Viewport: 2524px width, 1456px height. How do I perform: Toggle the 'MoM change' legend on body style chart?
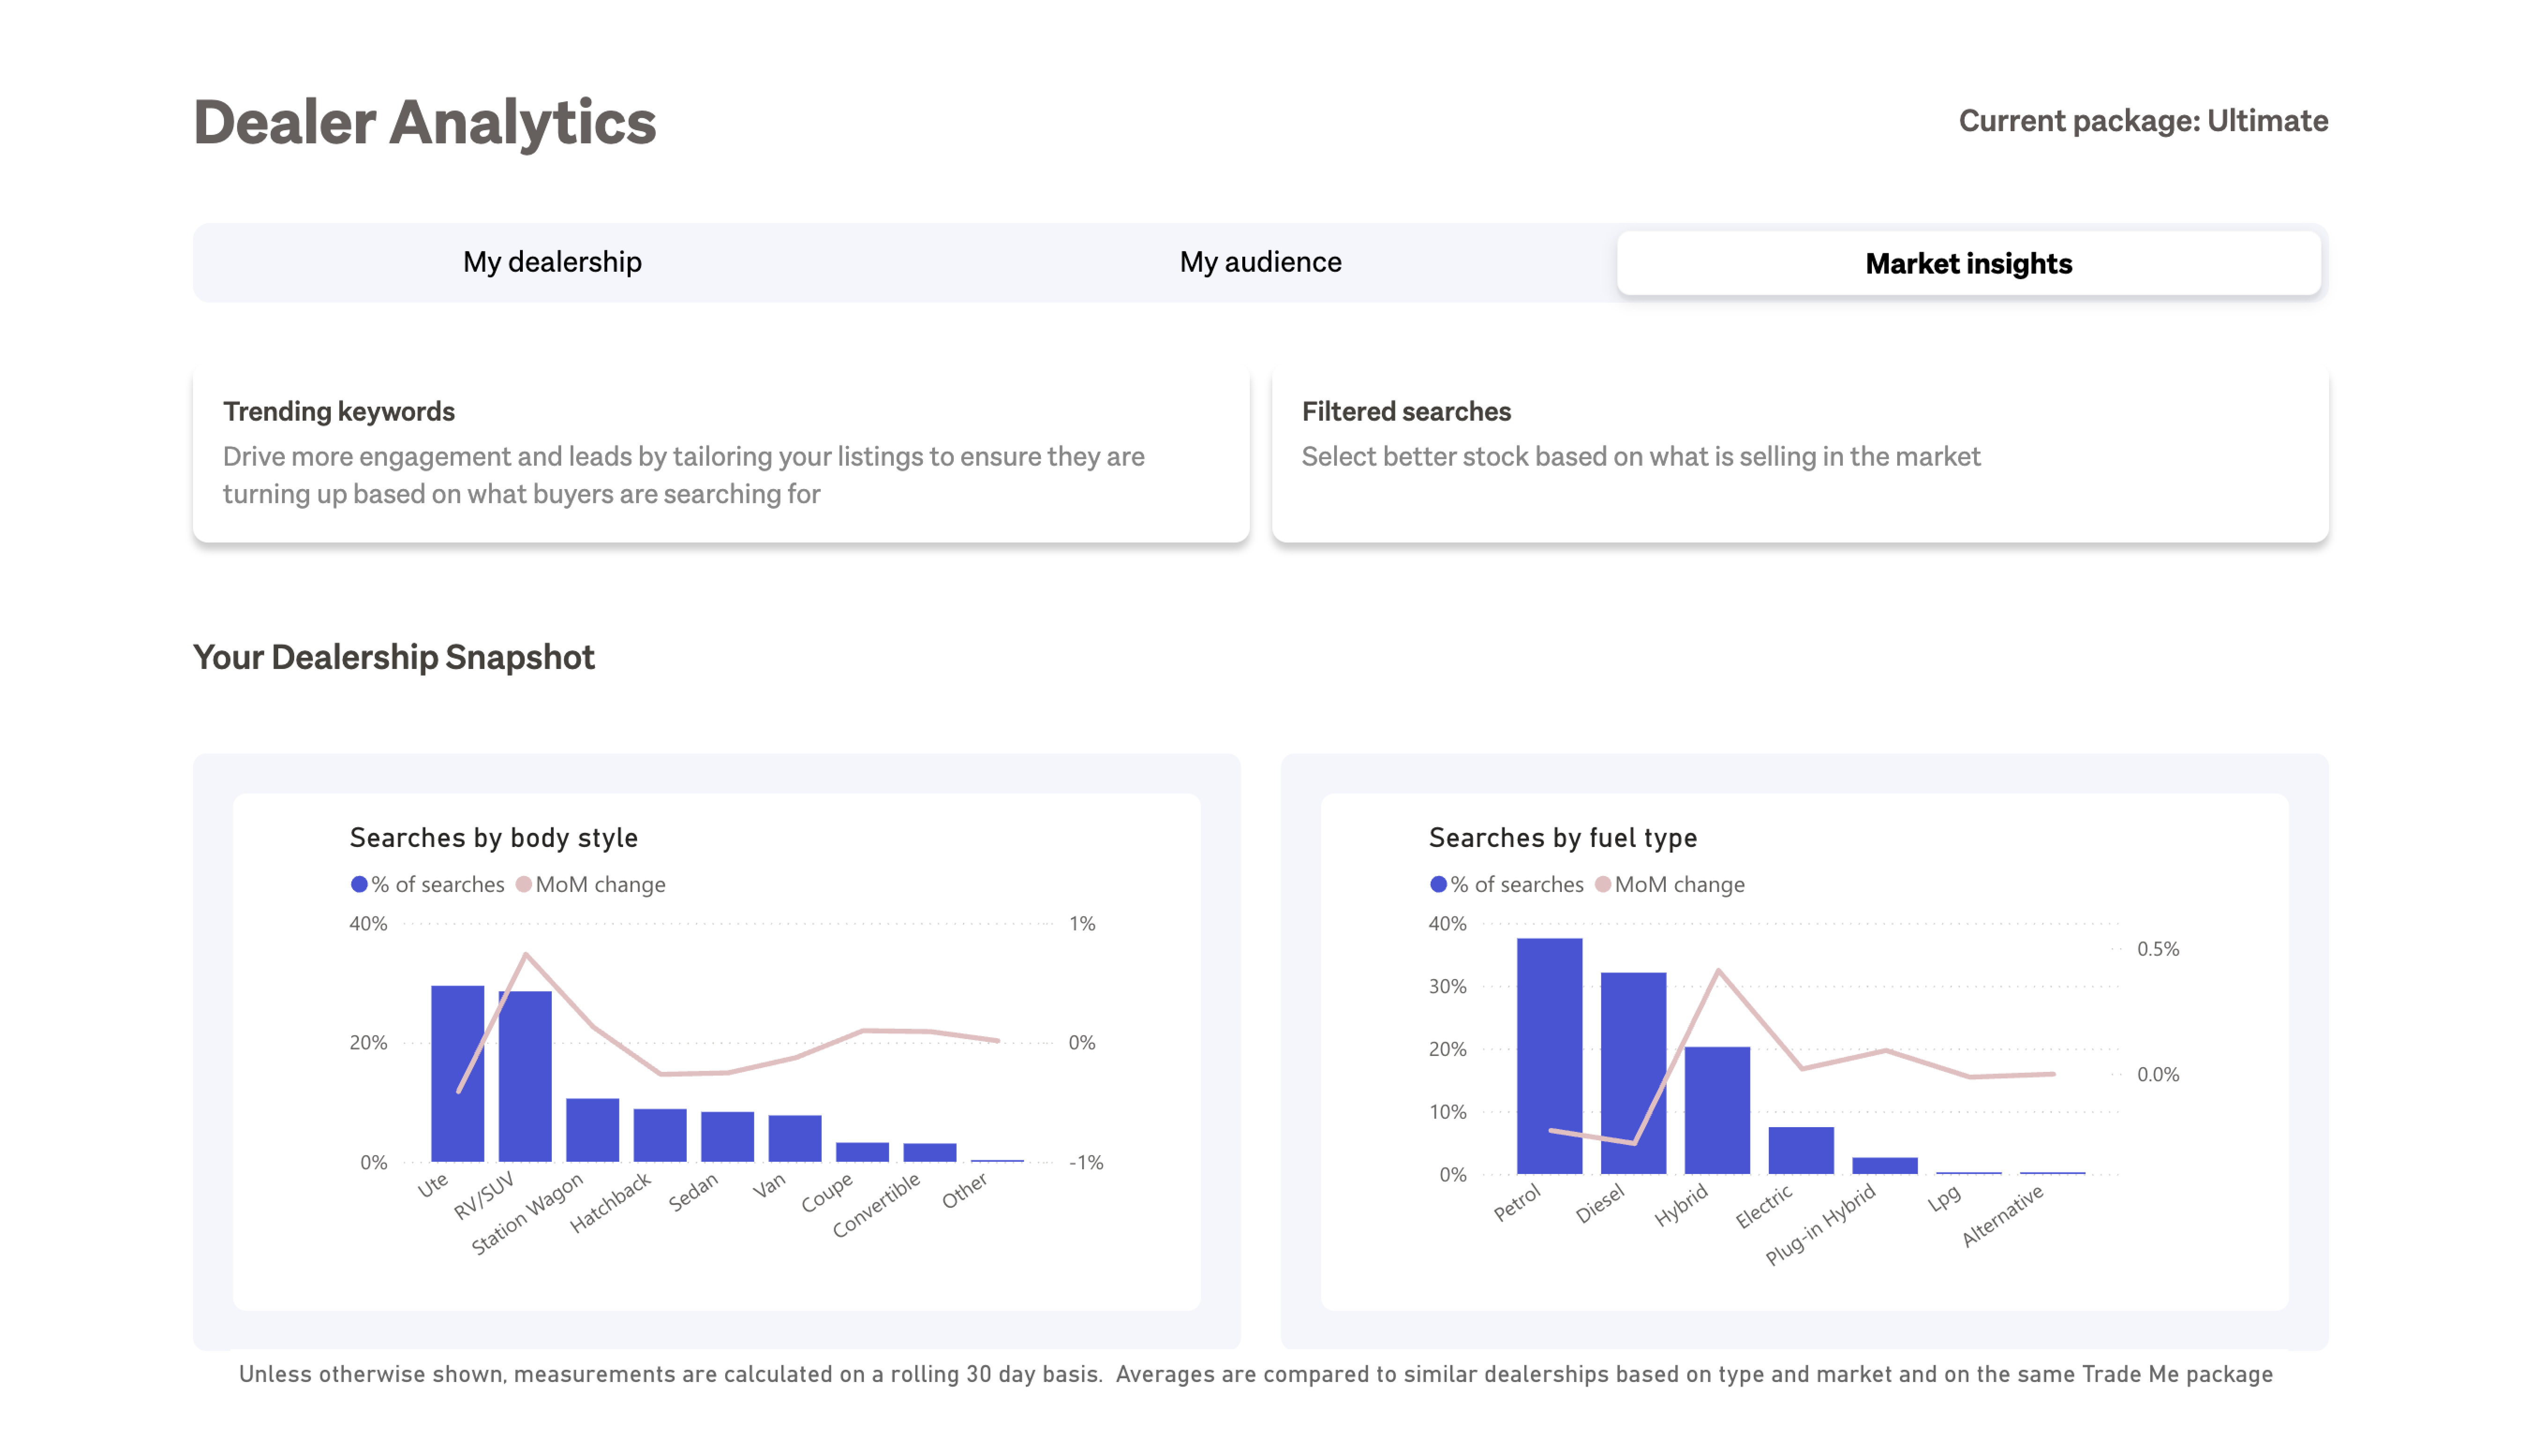tap(601, 884)
